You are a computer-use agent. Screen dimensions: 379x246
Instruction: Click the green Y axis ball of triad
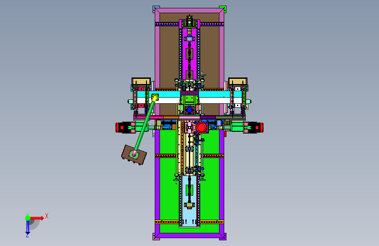[28, 218]
